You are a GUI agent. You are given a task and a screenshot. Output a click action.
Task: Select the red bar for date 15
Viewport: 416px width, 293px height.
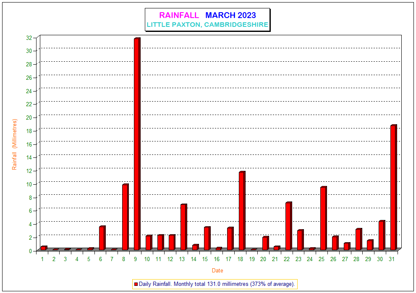(x=207, y=238)
